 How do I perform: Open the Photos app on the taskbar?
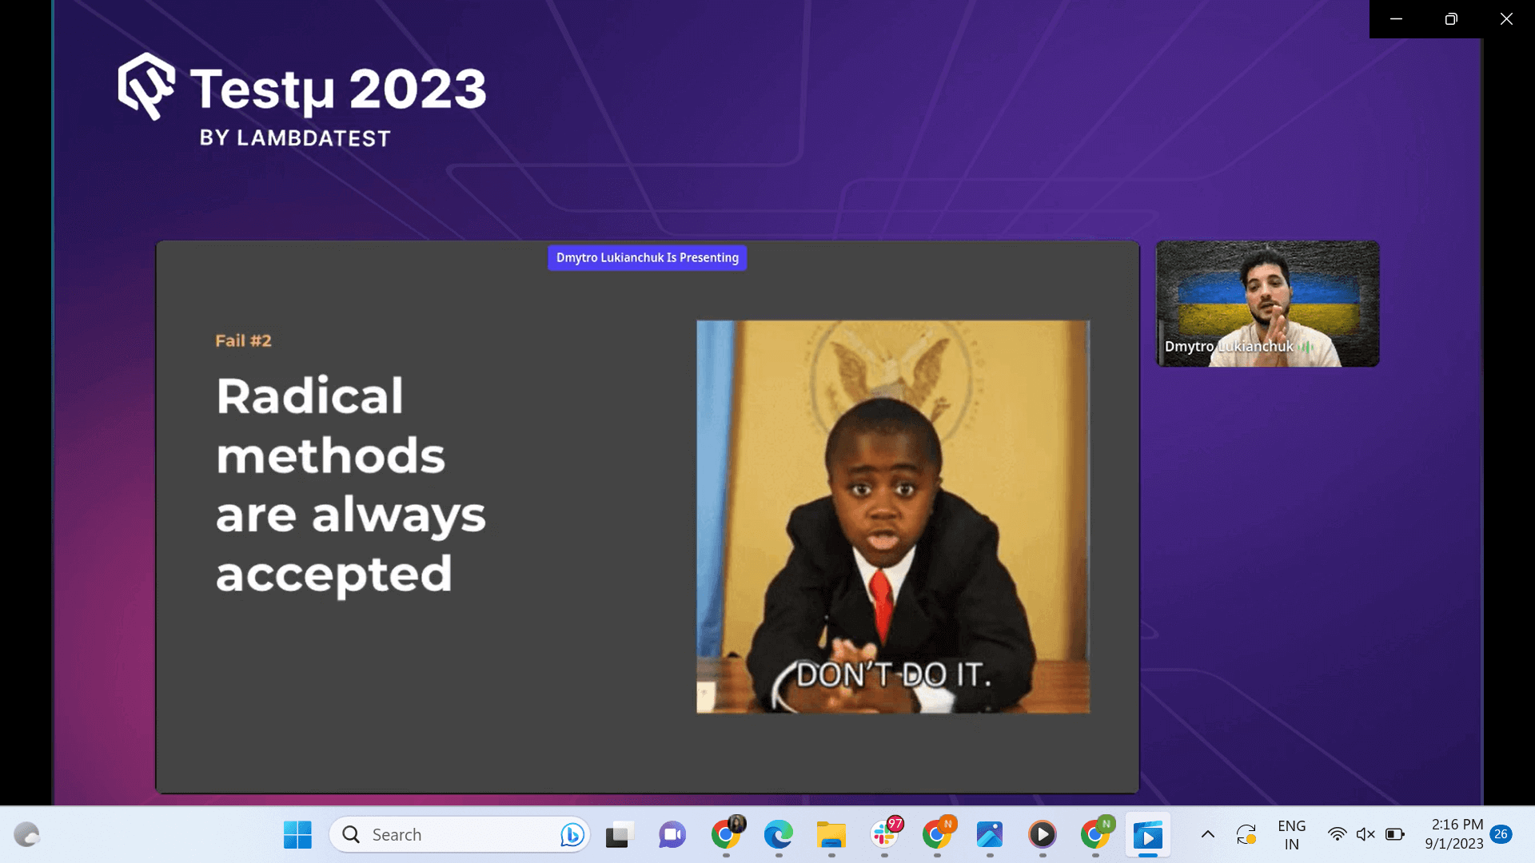coord(989,835)
